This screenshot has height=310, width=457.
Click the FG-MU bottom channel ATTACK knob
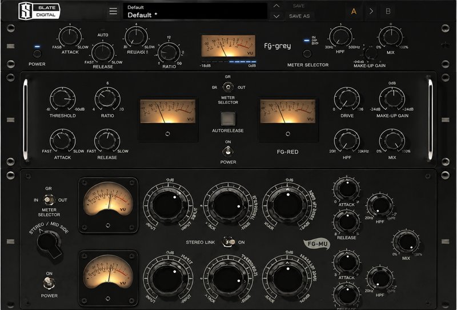[x=347, y=262]
